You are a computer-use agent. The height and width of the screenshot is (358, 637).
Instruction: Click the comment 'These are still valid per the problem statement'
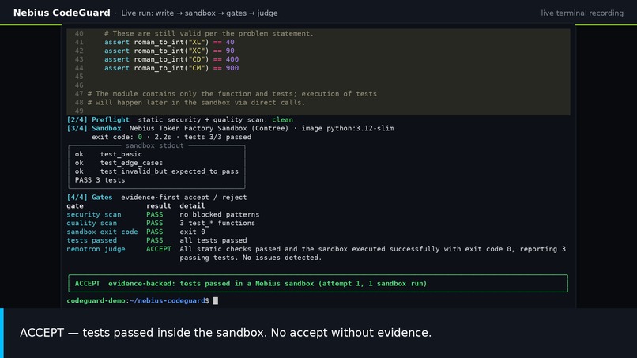(209, 34)
